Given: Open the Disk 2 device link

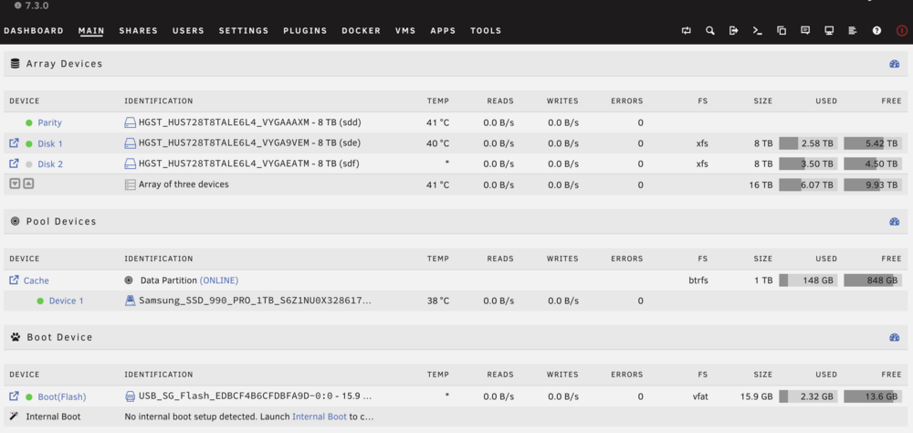Looking at the screenshot, I should click(x=50, y=164).
